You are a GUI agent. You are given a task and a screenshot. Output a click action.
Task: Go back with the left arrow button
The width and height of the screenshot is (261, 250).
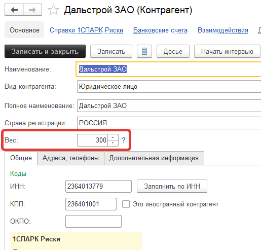[x=14, y=10]
